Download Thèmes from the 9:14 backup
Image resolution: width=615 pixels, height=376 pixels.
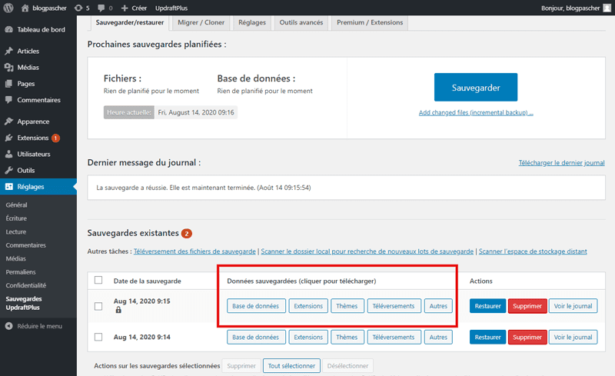(347, 337)
